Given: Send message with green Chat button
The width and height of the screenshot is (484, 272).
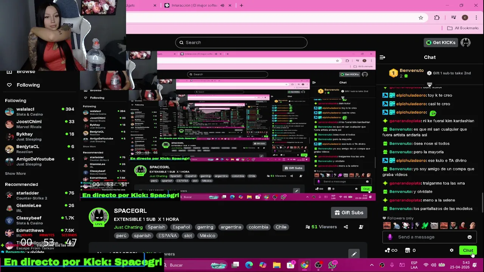Looking at the screenshot, I should click(x=468, y=250).
